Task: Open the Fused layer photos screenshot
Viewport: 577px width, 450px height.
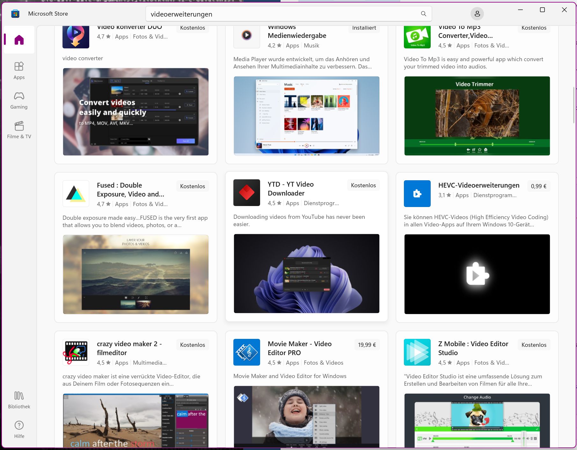Action: coord(136,275)
